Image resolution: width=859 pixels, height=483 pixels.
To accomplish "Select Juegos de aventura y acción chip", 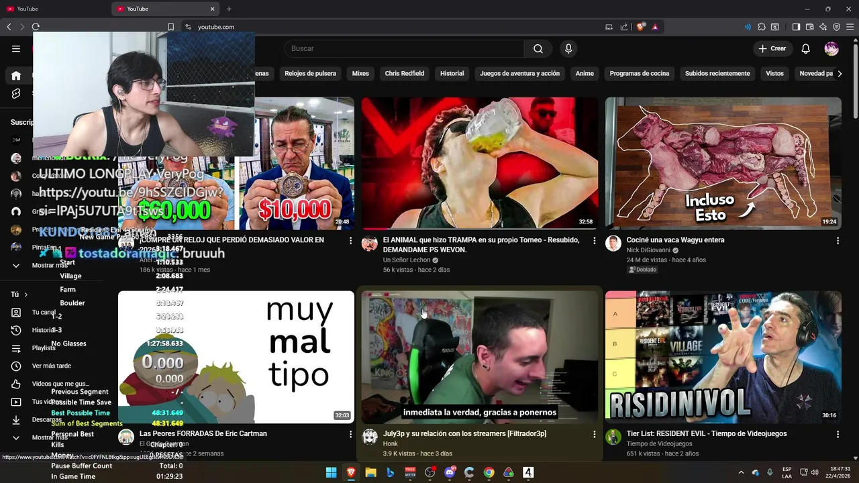I will [x=519, y=74].
